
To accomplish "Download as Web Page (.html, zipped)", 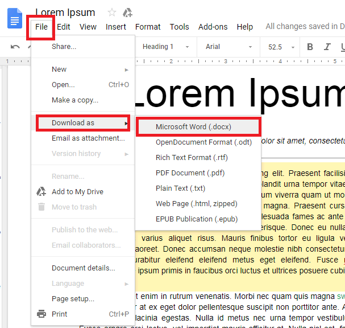I will [198, 204].
